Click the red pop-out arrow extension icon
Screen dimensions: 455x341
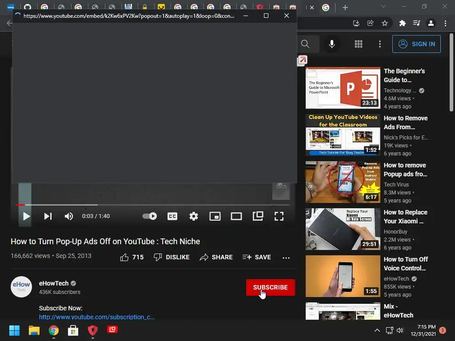pyautogui.click(x=302, y=60)
